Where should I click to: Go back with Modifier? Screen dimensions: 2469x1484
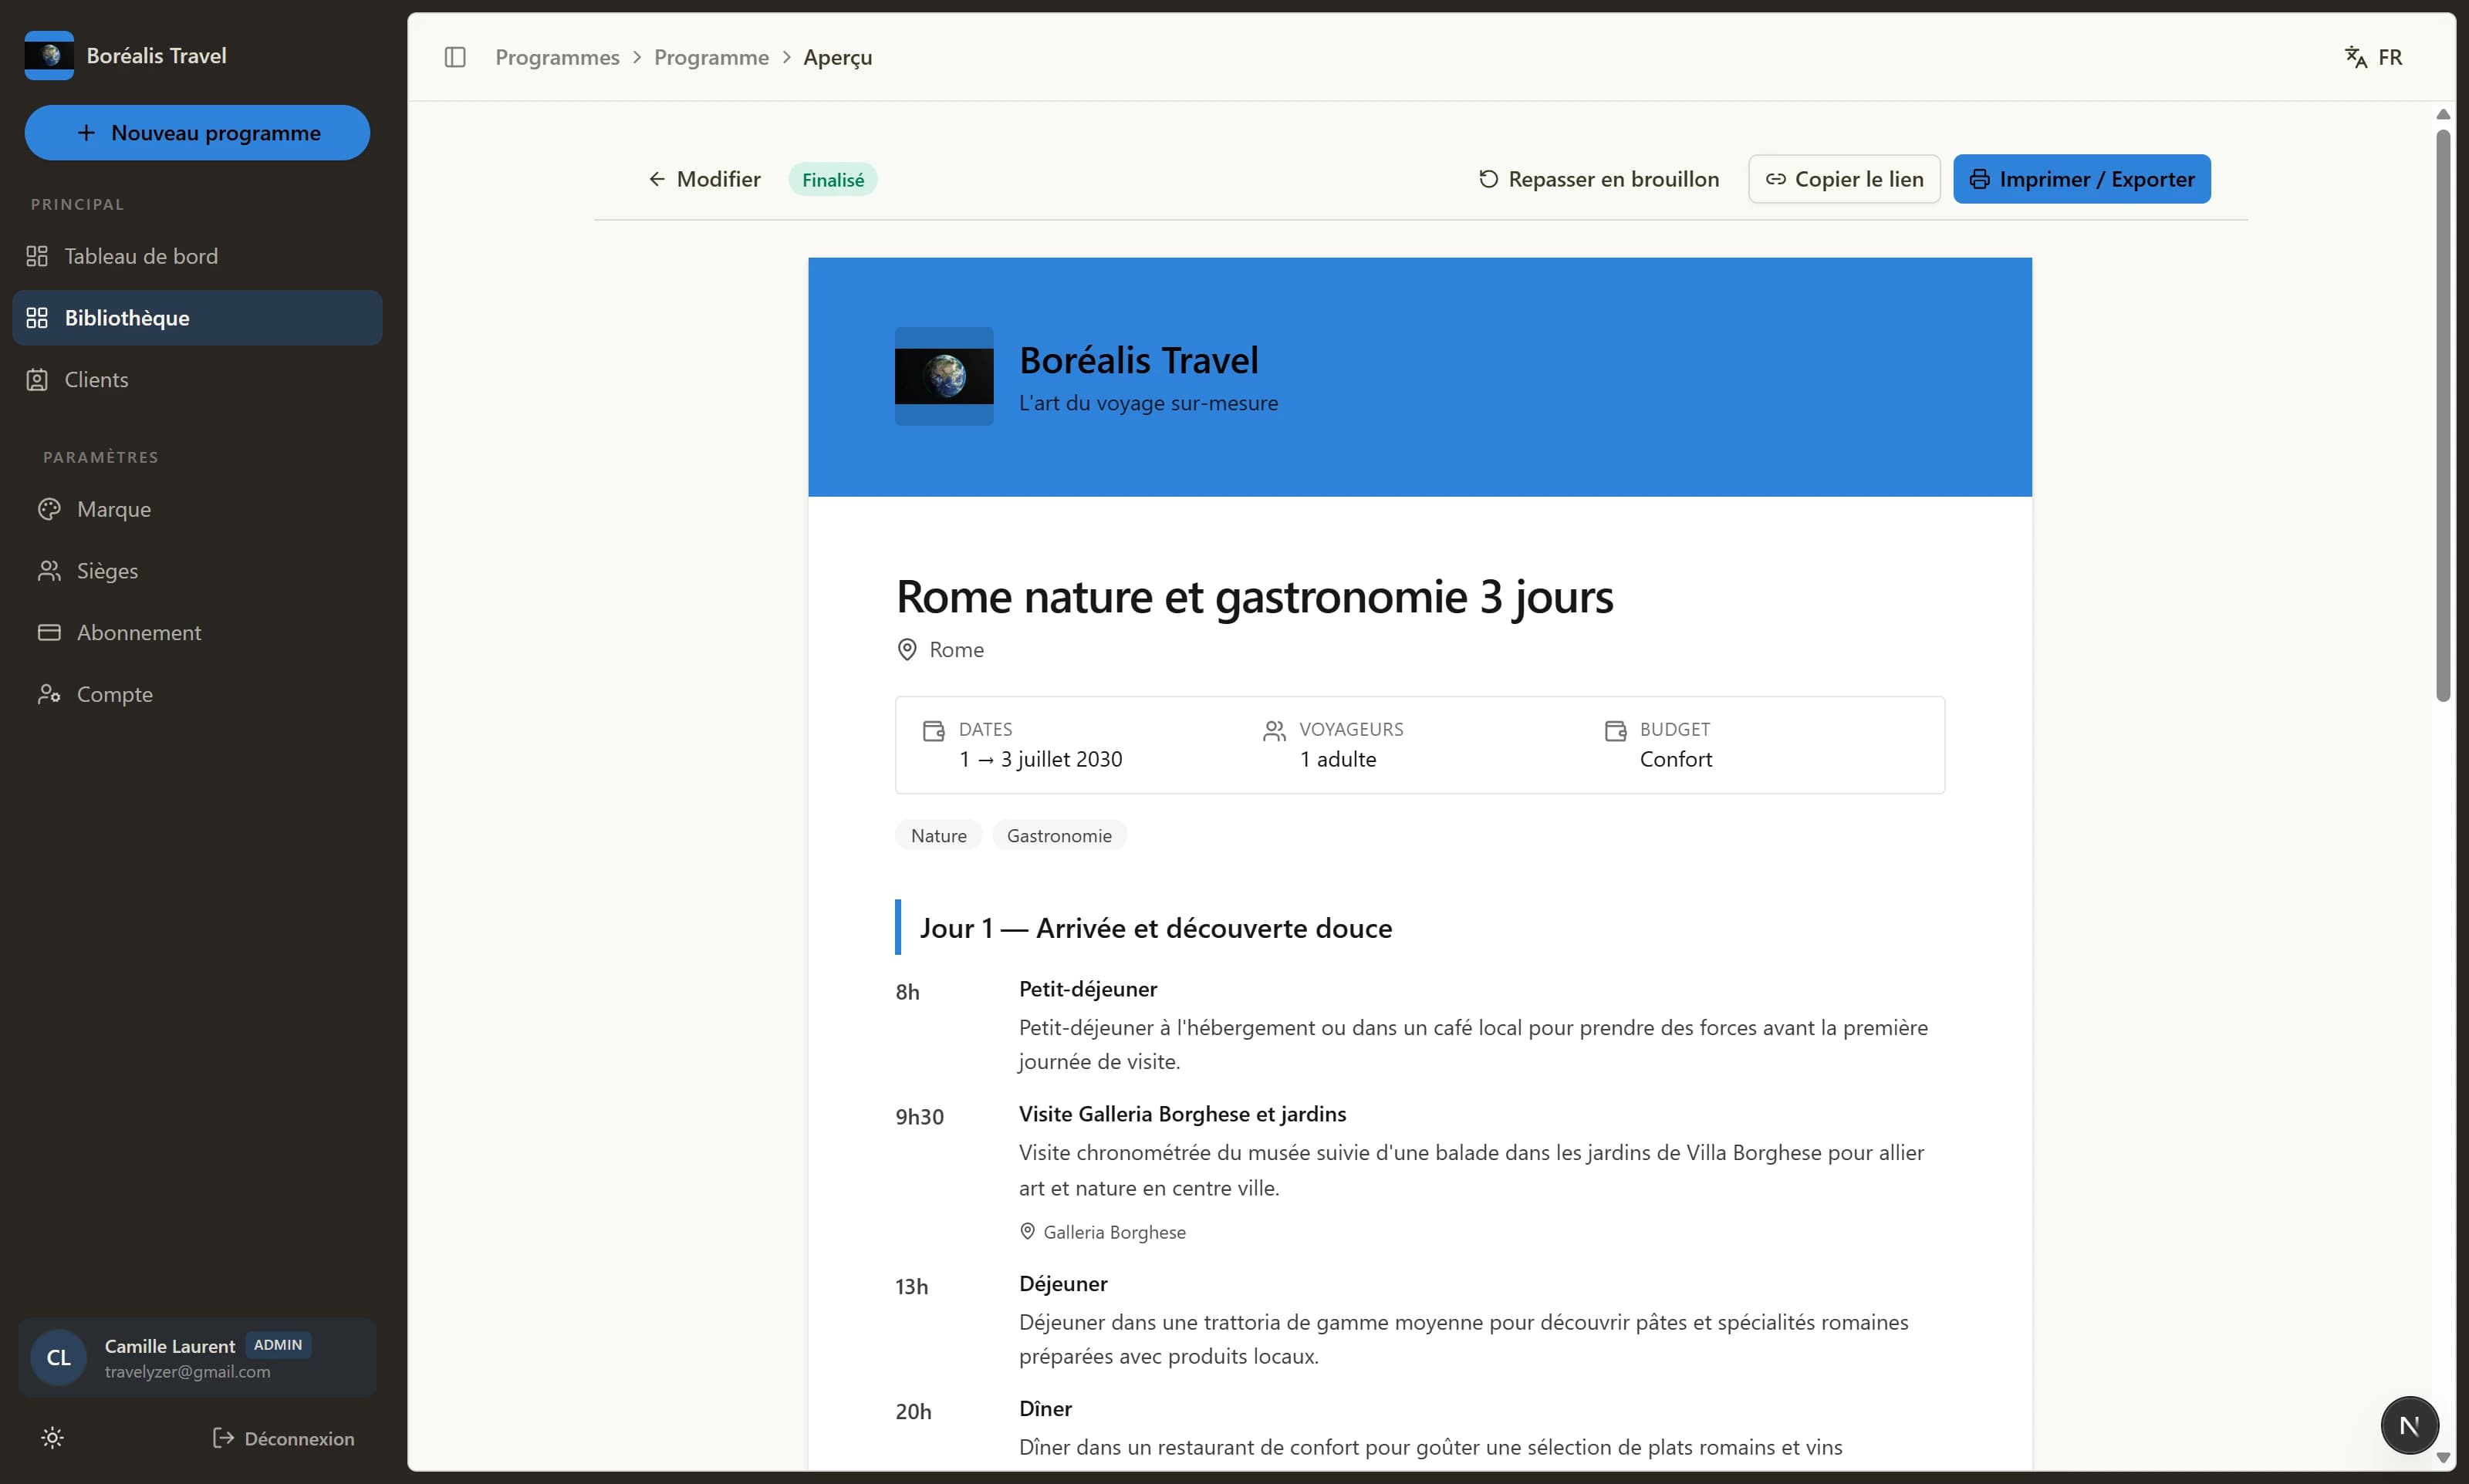[x=705, y=179]
